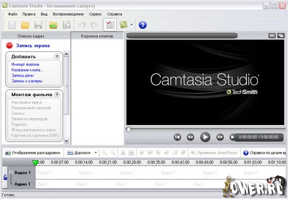The width and height of the screenshot is (288, 199).
Task: Click the Название клипа... link
Action: coord(27,70)
